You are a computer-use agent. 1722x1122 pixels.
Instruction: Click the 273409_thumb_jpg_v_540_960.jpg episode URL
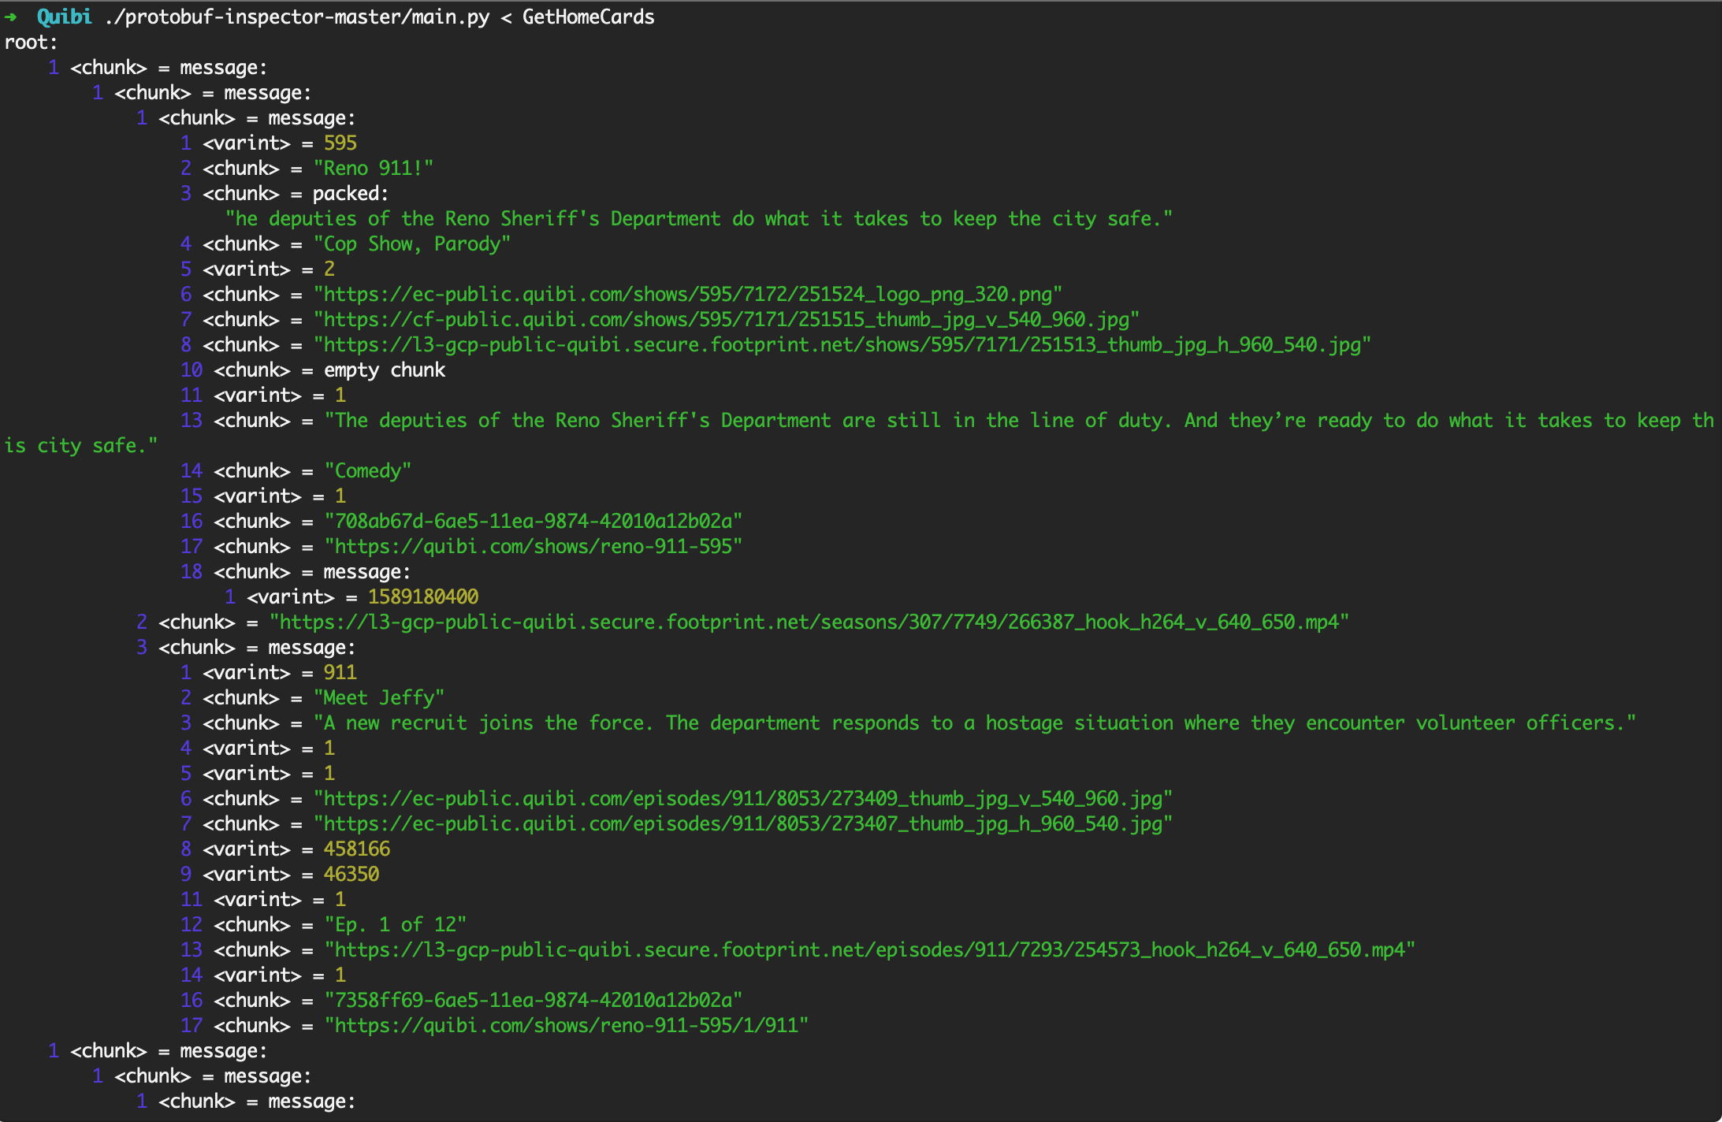pyautogui.click(x=743, y=799)
